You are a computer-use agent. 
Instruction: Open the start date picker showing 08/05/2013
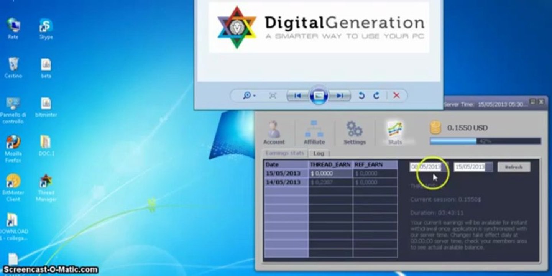429,167
